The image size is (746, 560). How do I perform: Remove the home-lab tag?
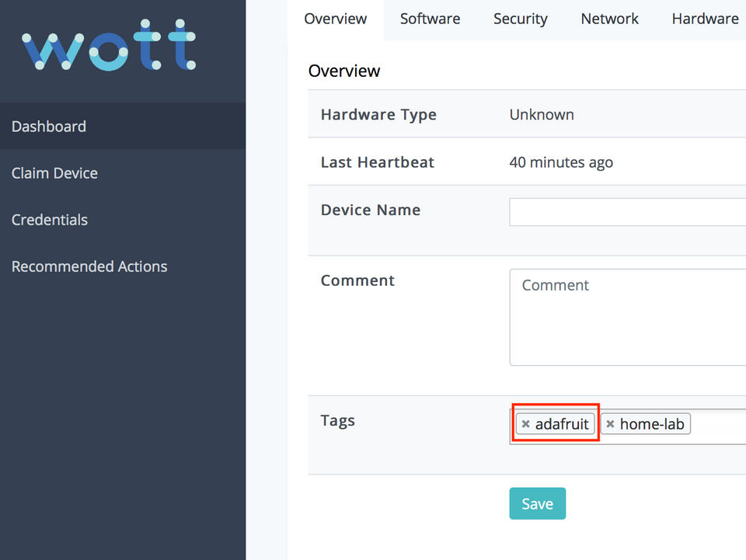click(x=610, y=424)
